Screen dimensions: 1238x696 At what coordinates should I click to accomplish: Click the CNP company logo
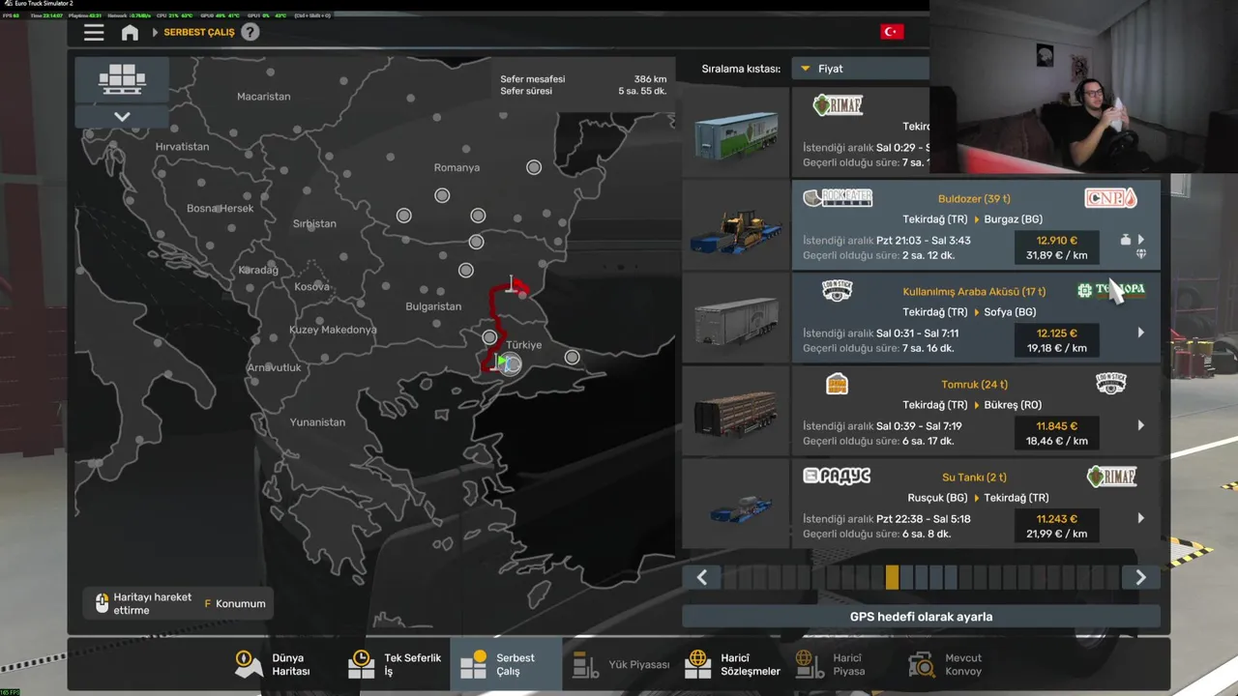point(1110,198)
